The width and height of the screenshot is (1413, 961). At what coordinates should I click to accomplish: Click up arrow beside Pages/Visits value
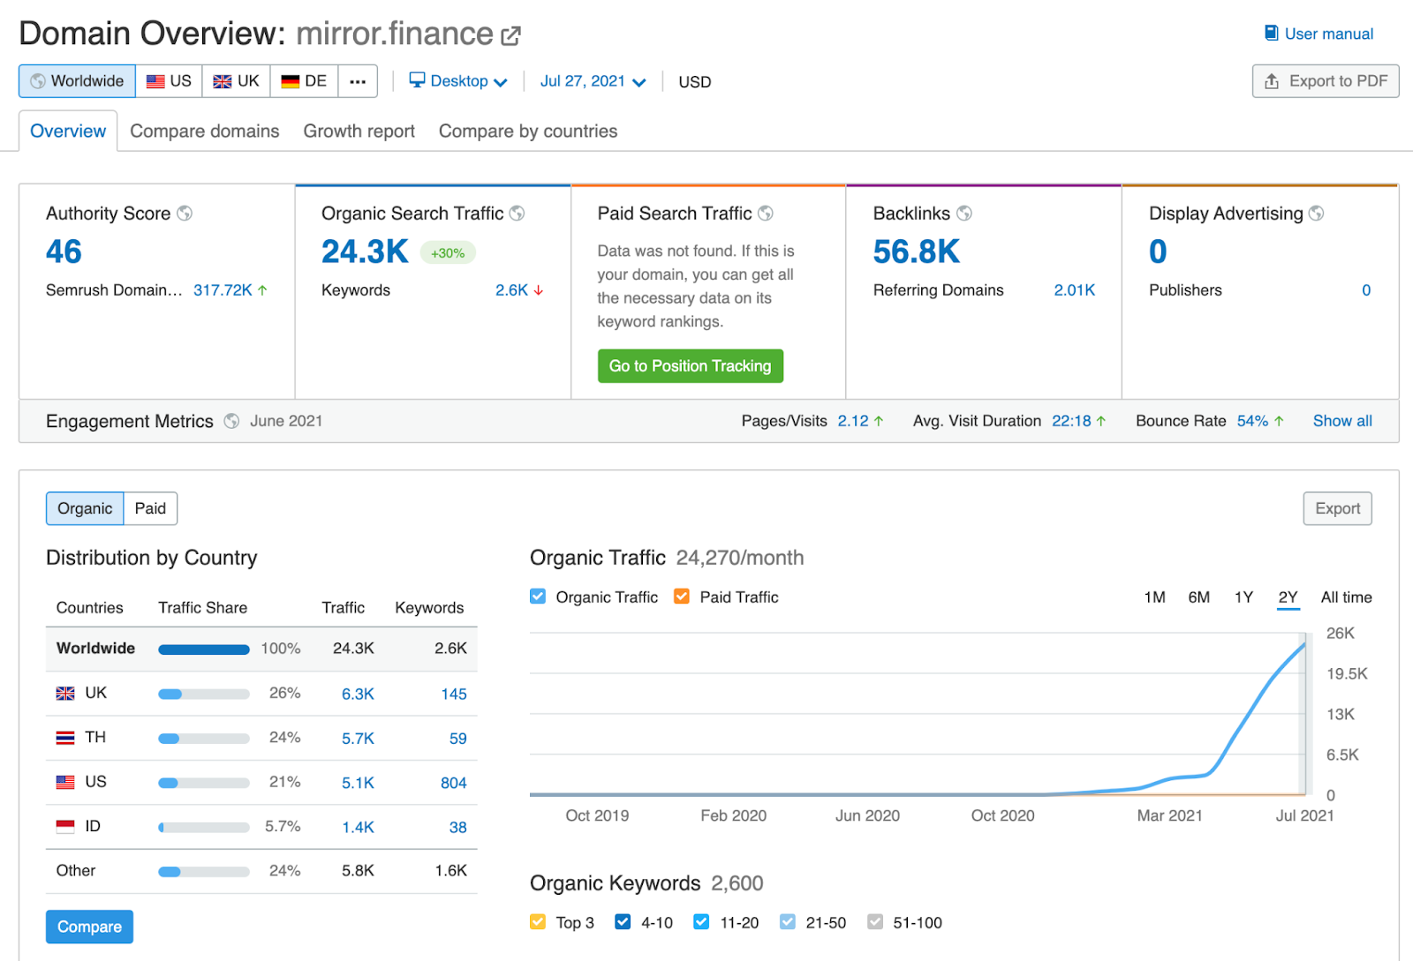pyautogui.click(x=879, y=422)
